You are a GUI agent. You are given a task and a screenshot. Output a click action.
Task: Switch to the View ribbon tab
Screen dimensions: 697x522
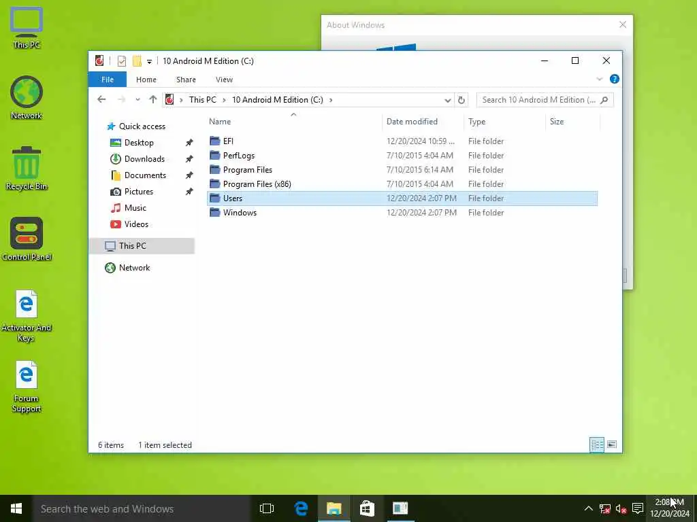tap(224, 80)
